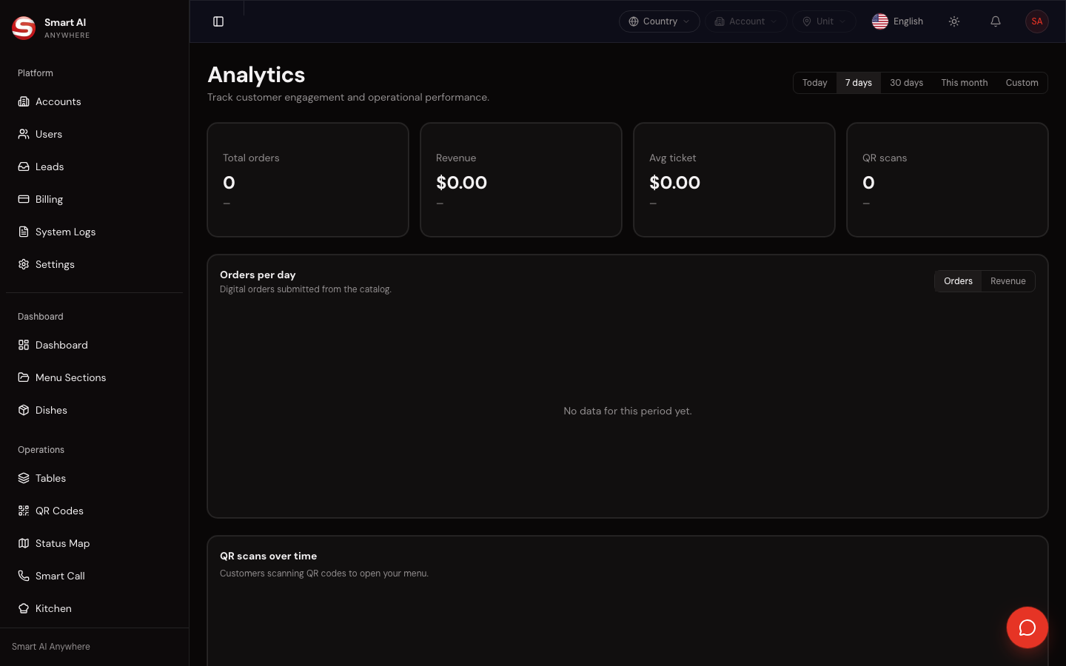Open the red chat bubble button

click(1028, 628)
